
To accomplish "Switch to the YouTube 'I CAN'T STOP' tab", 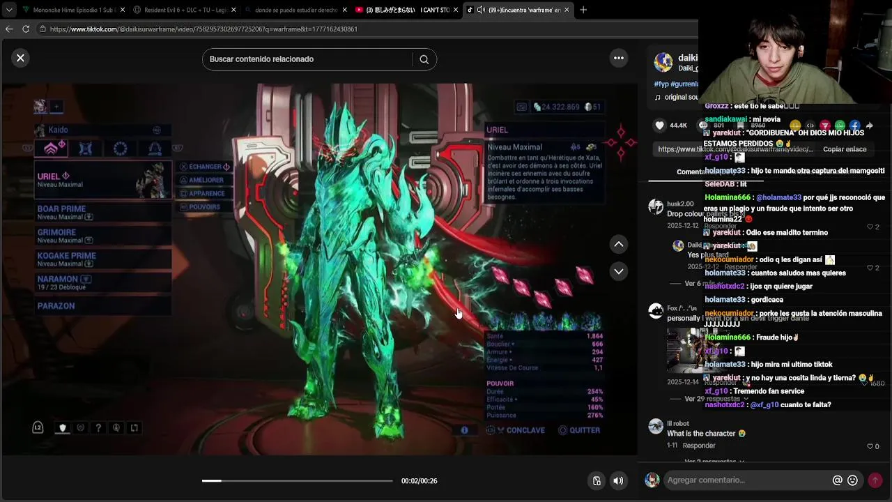I will [406, 10].
